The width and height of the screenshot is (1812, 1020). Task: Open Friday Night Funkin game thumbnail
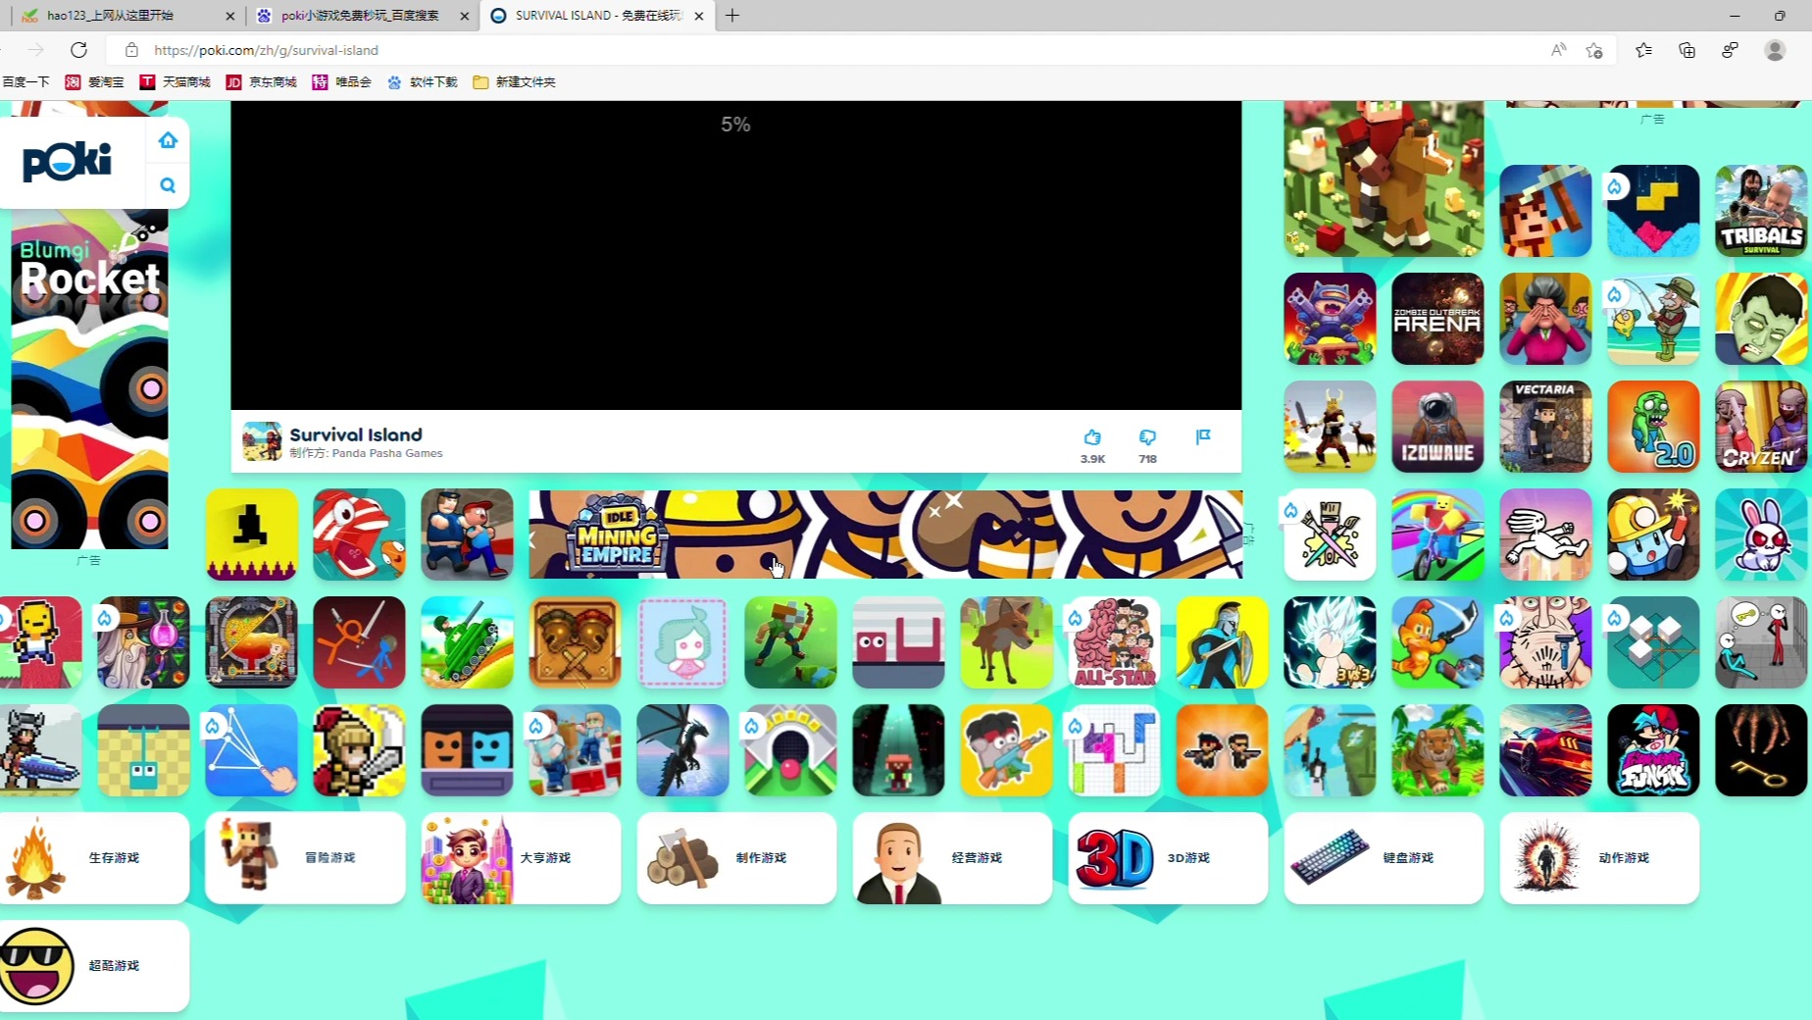1653,750
